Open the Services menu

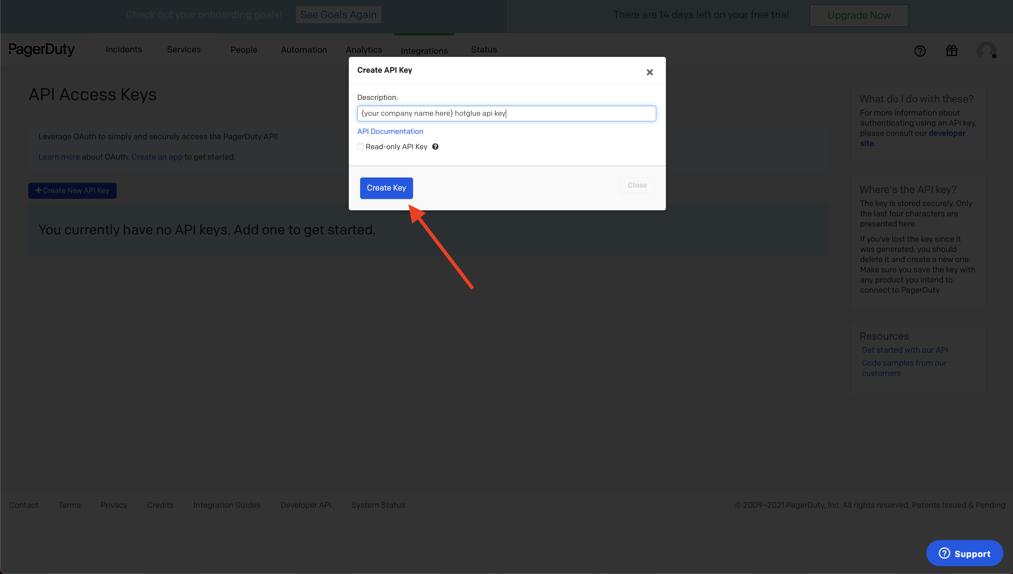[184, 50]
